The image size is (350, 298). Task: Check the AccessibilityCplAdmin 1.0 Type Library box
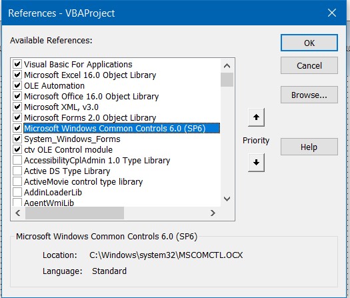(17, 160)
